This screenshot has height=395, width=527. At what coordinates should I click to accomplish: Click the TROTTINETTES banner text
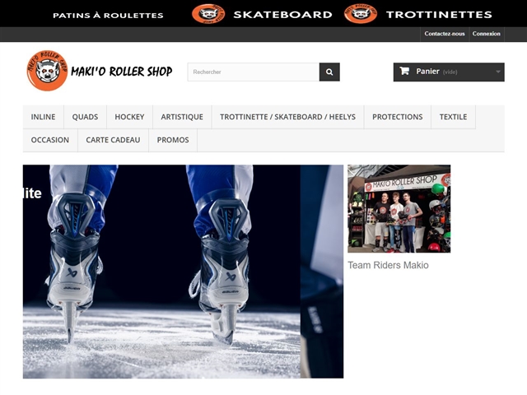[x=439, y=15]
